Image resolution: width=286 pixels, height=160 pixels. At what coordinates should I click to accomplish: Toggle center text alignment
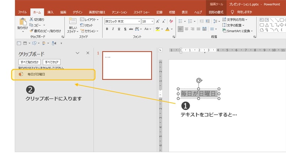[x=186, y=29]
